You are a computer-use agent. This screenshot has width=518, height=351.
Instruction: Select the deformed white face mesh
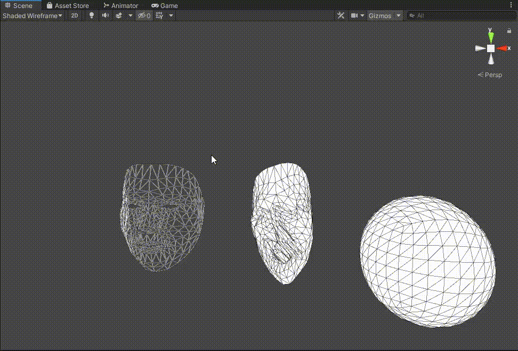click(282, 223)
